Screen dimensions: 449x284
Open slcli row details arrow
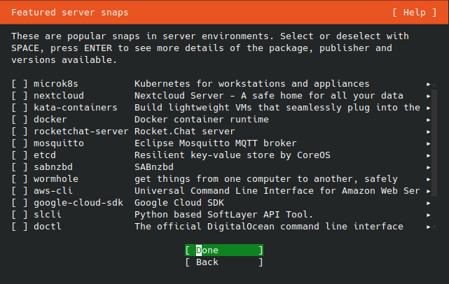tap(429, 215)
